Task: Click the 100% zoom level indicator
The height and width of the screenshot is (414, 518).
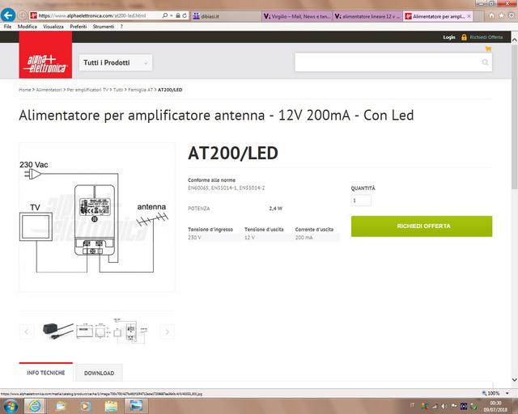Action: (491, 393)
